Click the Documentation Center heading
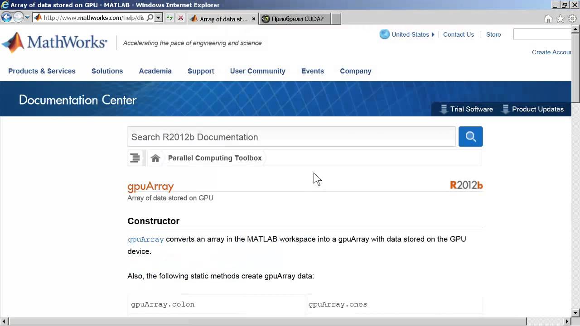Screen dimensions: 580x326 click(x=77, y=100)
